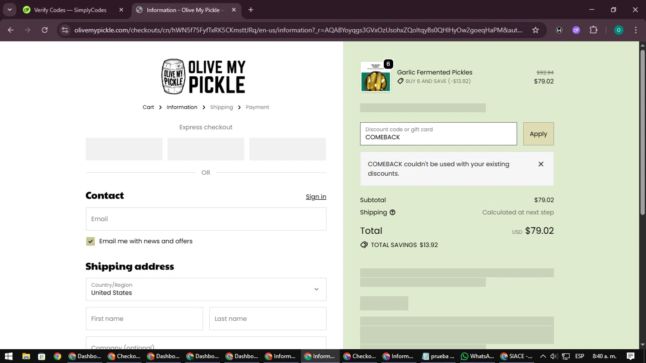The height and width of the screenshot is (363, 646).
Task: Go back to Cart breadcrumb
Action: 148,107
